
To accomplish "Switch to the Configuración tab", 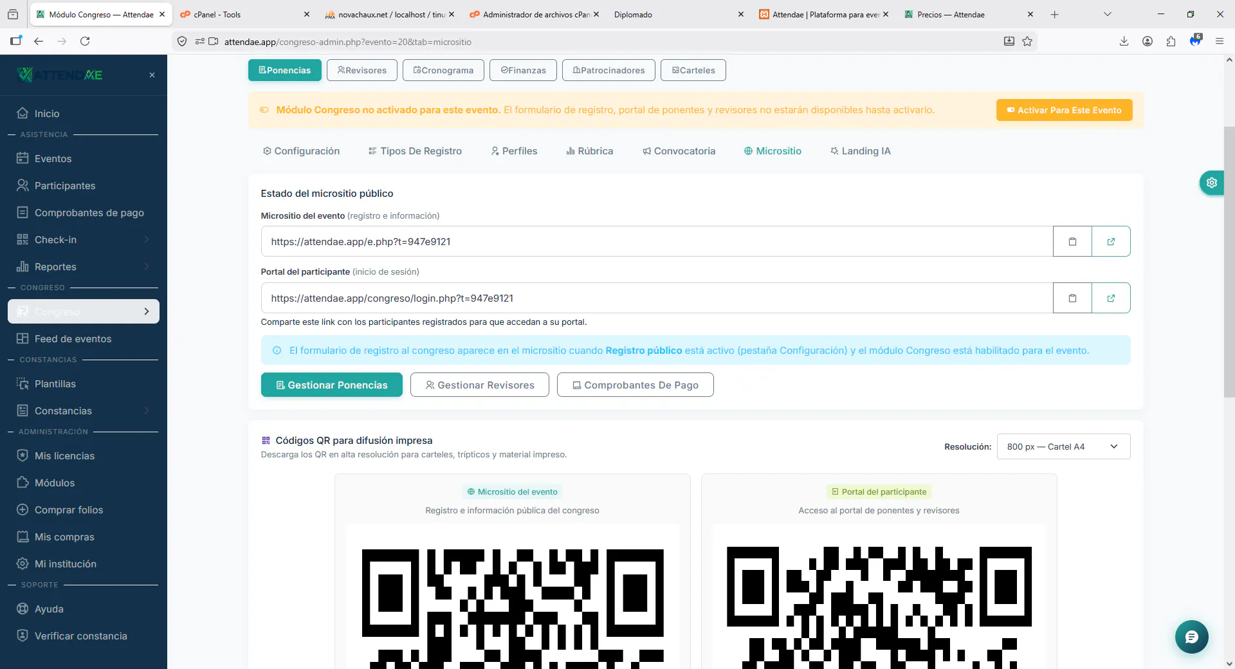I will click(301, 151).
